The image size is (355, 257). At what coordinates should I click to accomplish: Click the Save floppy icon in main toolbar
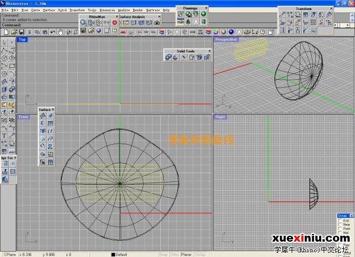[x=21, y=32]
